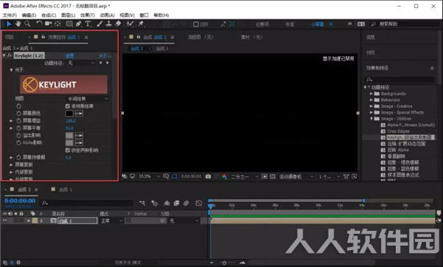The height and width of the screenshot is (267, 443).
Task: Select the Selection arrow tool
Action: [9, 24]
